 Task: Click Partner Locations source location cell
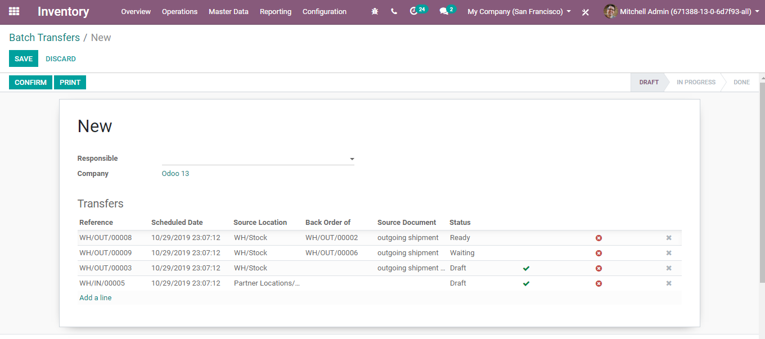(x=267, y=283)
